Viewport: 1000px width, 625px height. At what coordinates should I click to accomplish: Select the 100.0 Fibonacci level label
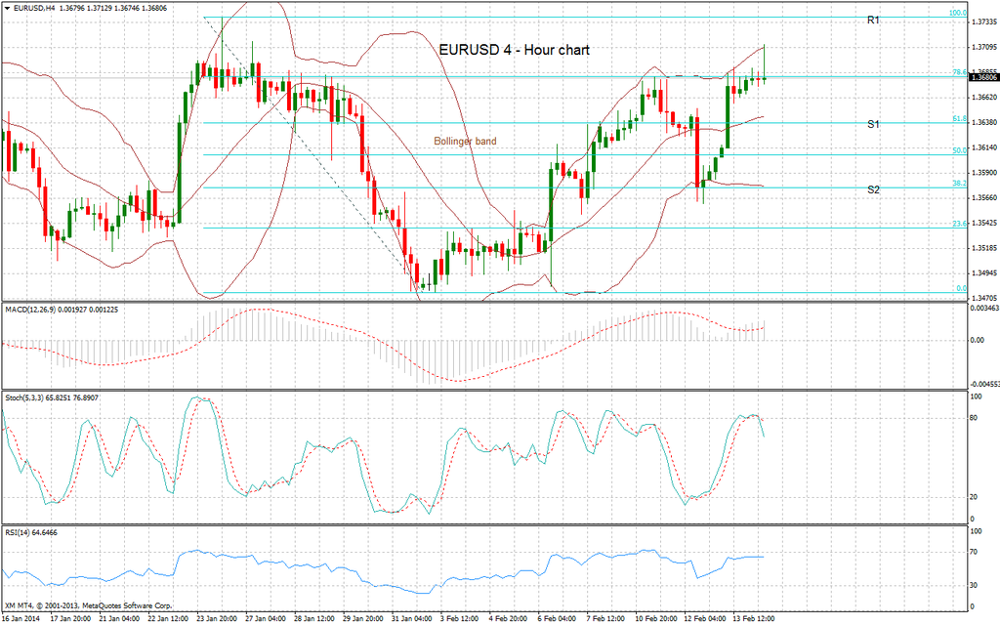958,14
